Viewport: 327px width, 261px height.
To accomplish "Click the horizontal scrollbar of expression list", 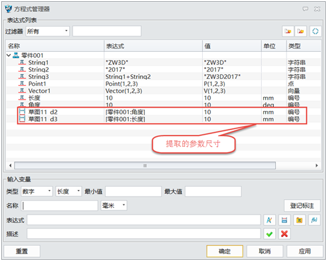I will pos(145,165).
